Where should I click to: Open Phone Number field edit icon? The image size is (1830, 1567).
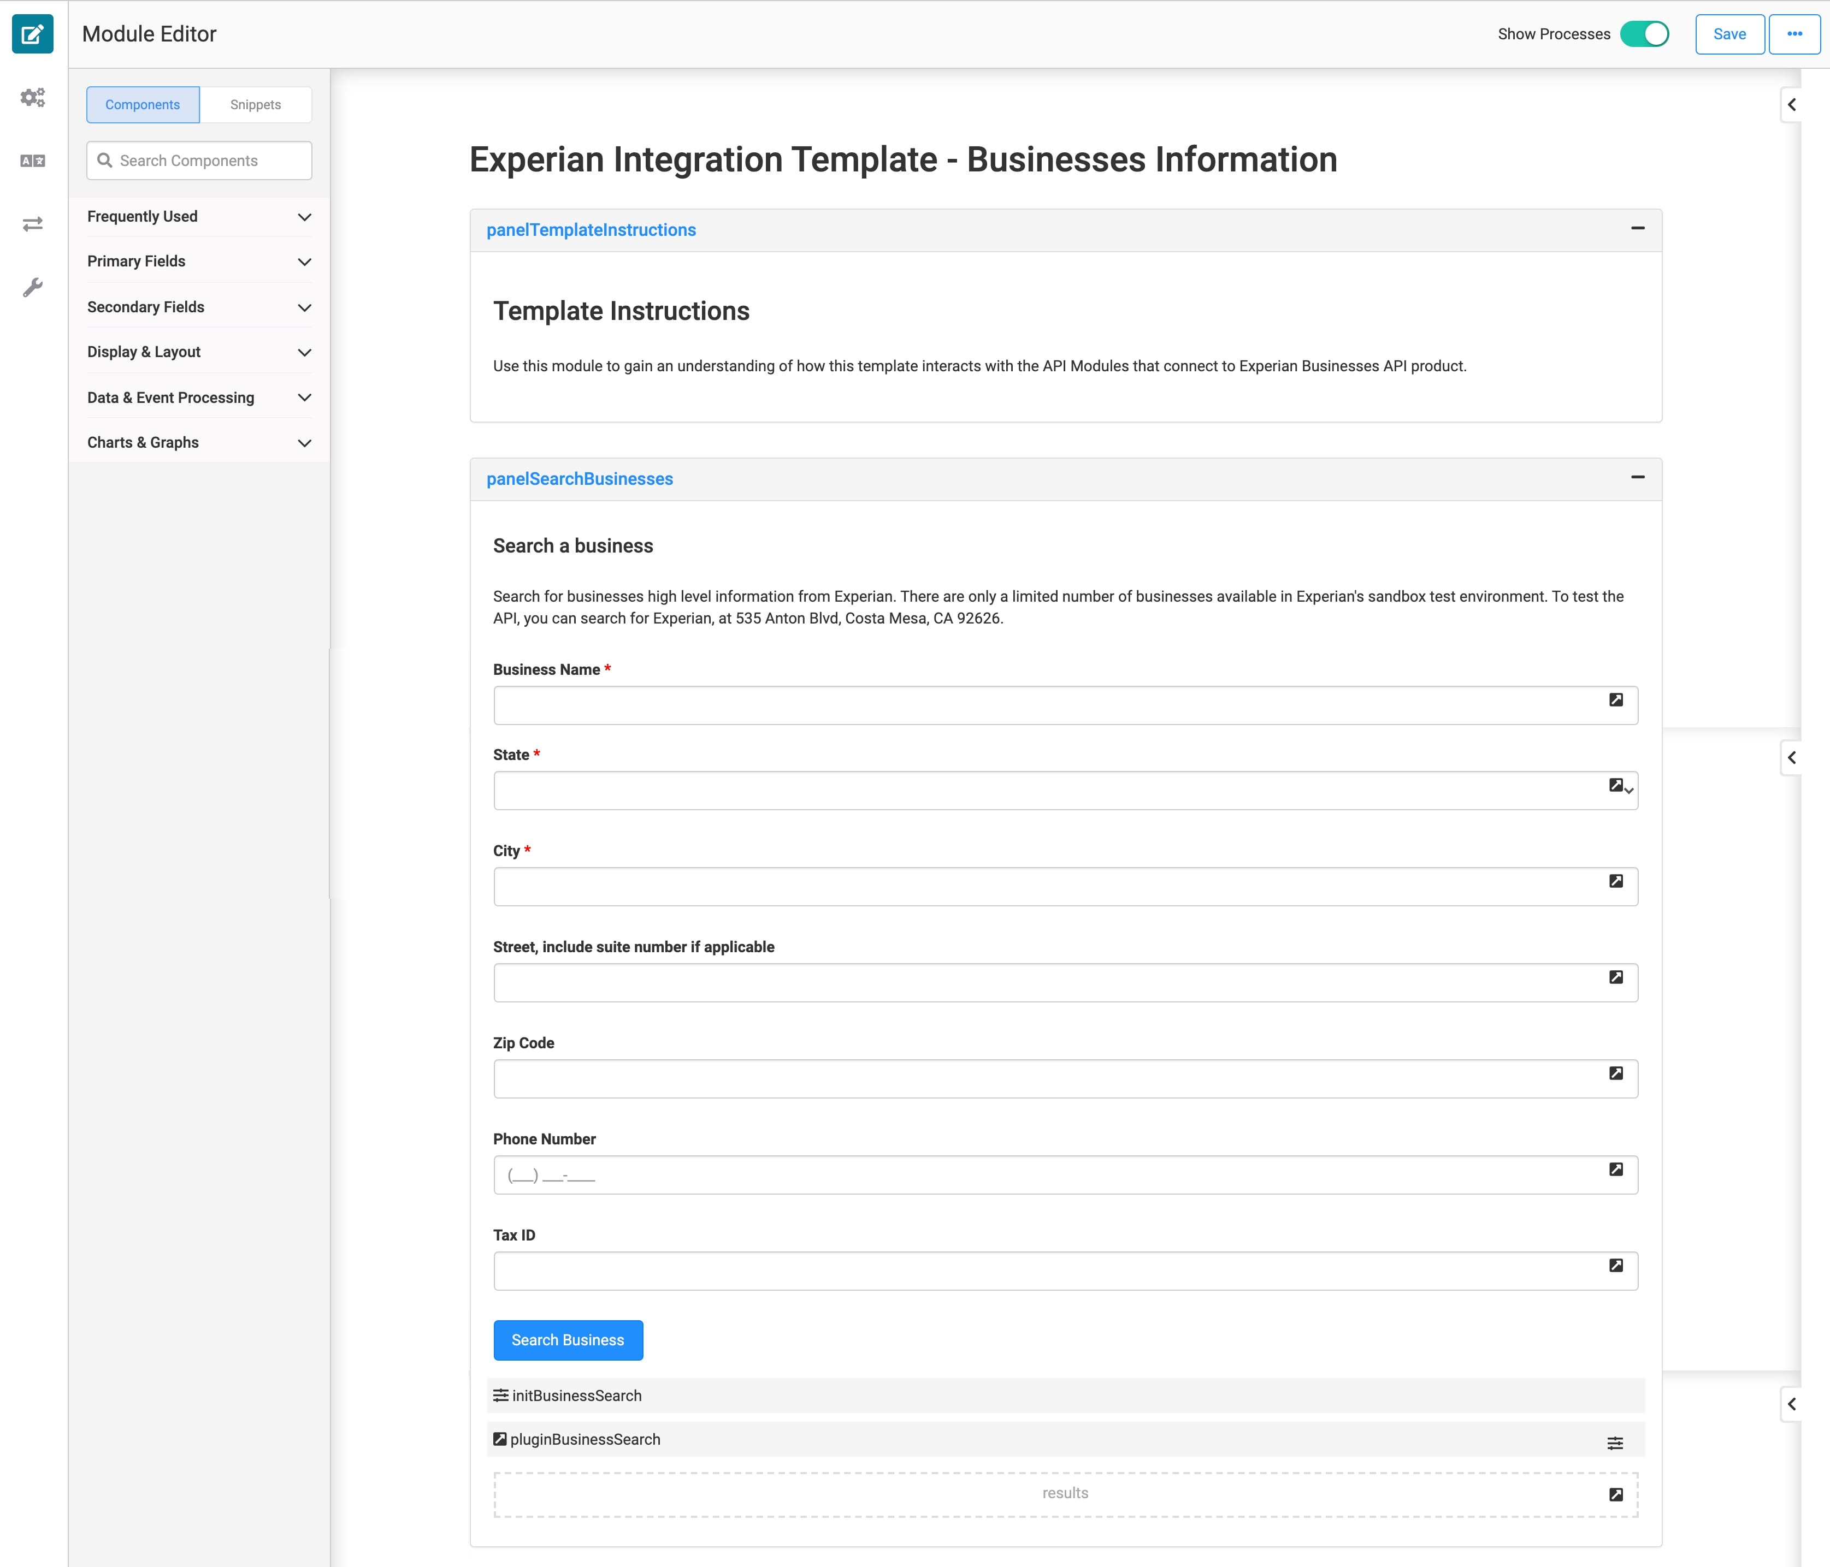(x=1615, y=1170)
